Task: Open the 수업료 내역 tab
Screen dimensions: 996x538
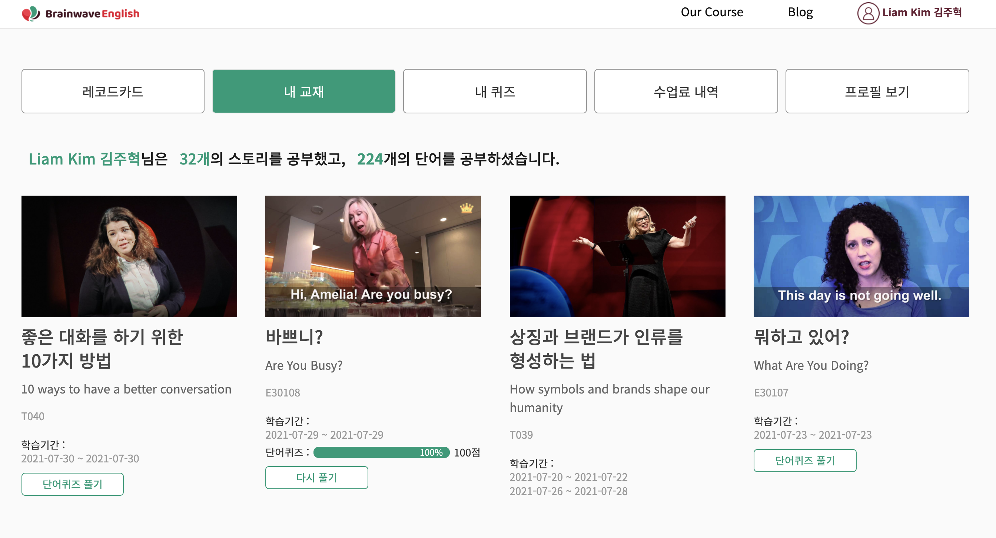Action: pos(685,91)
